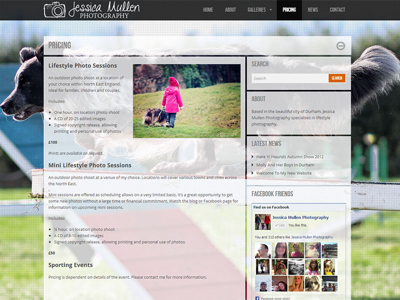
Task: Open the Galleries dropdown menu
Action: point(256,9)
